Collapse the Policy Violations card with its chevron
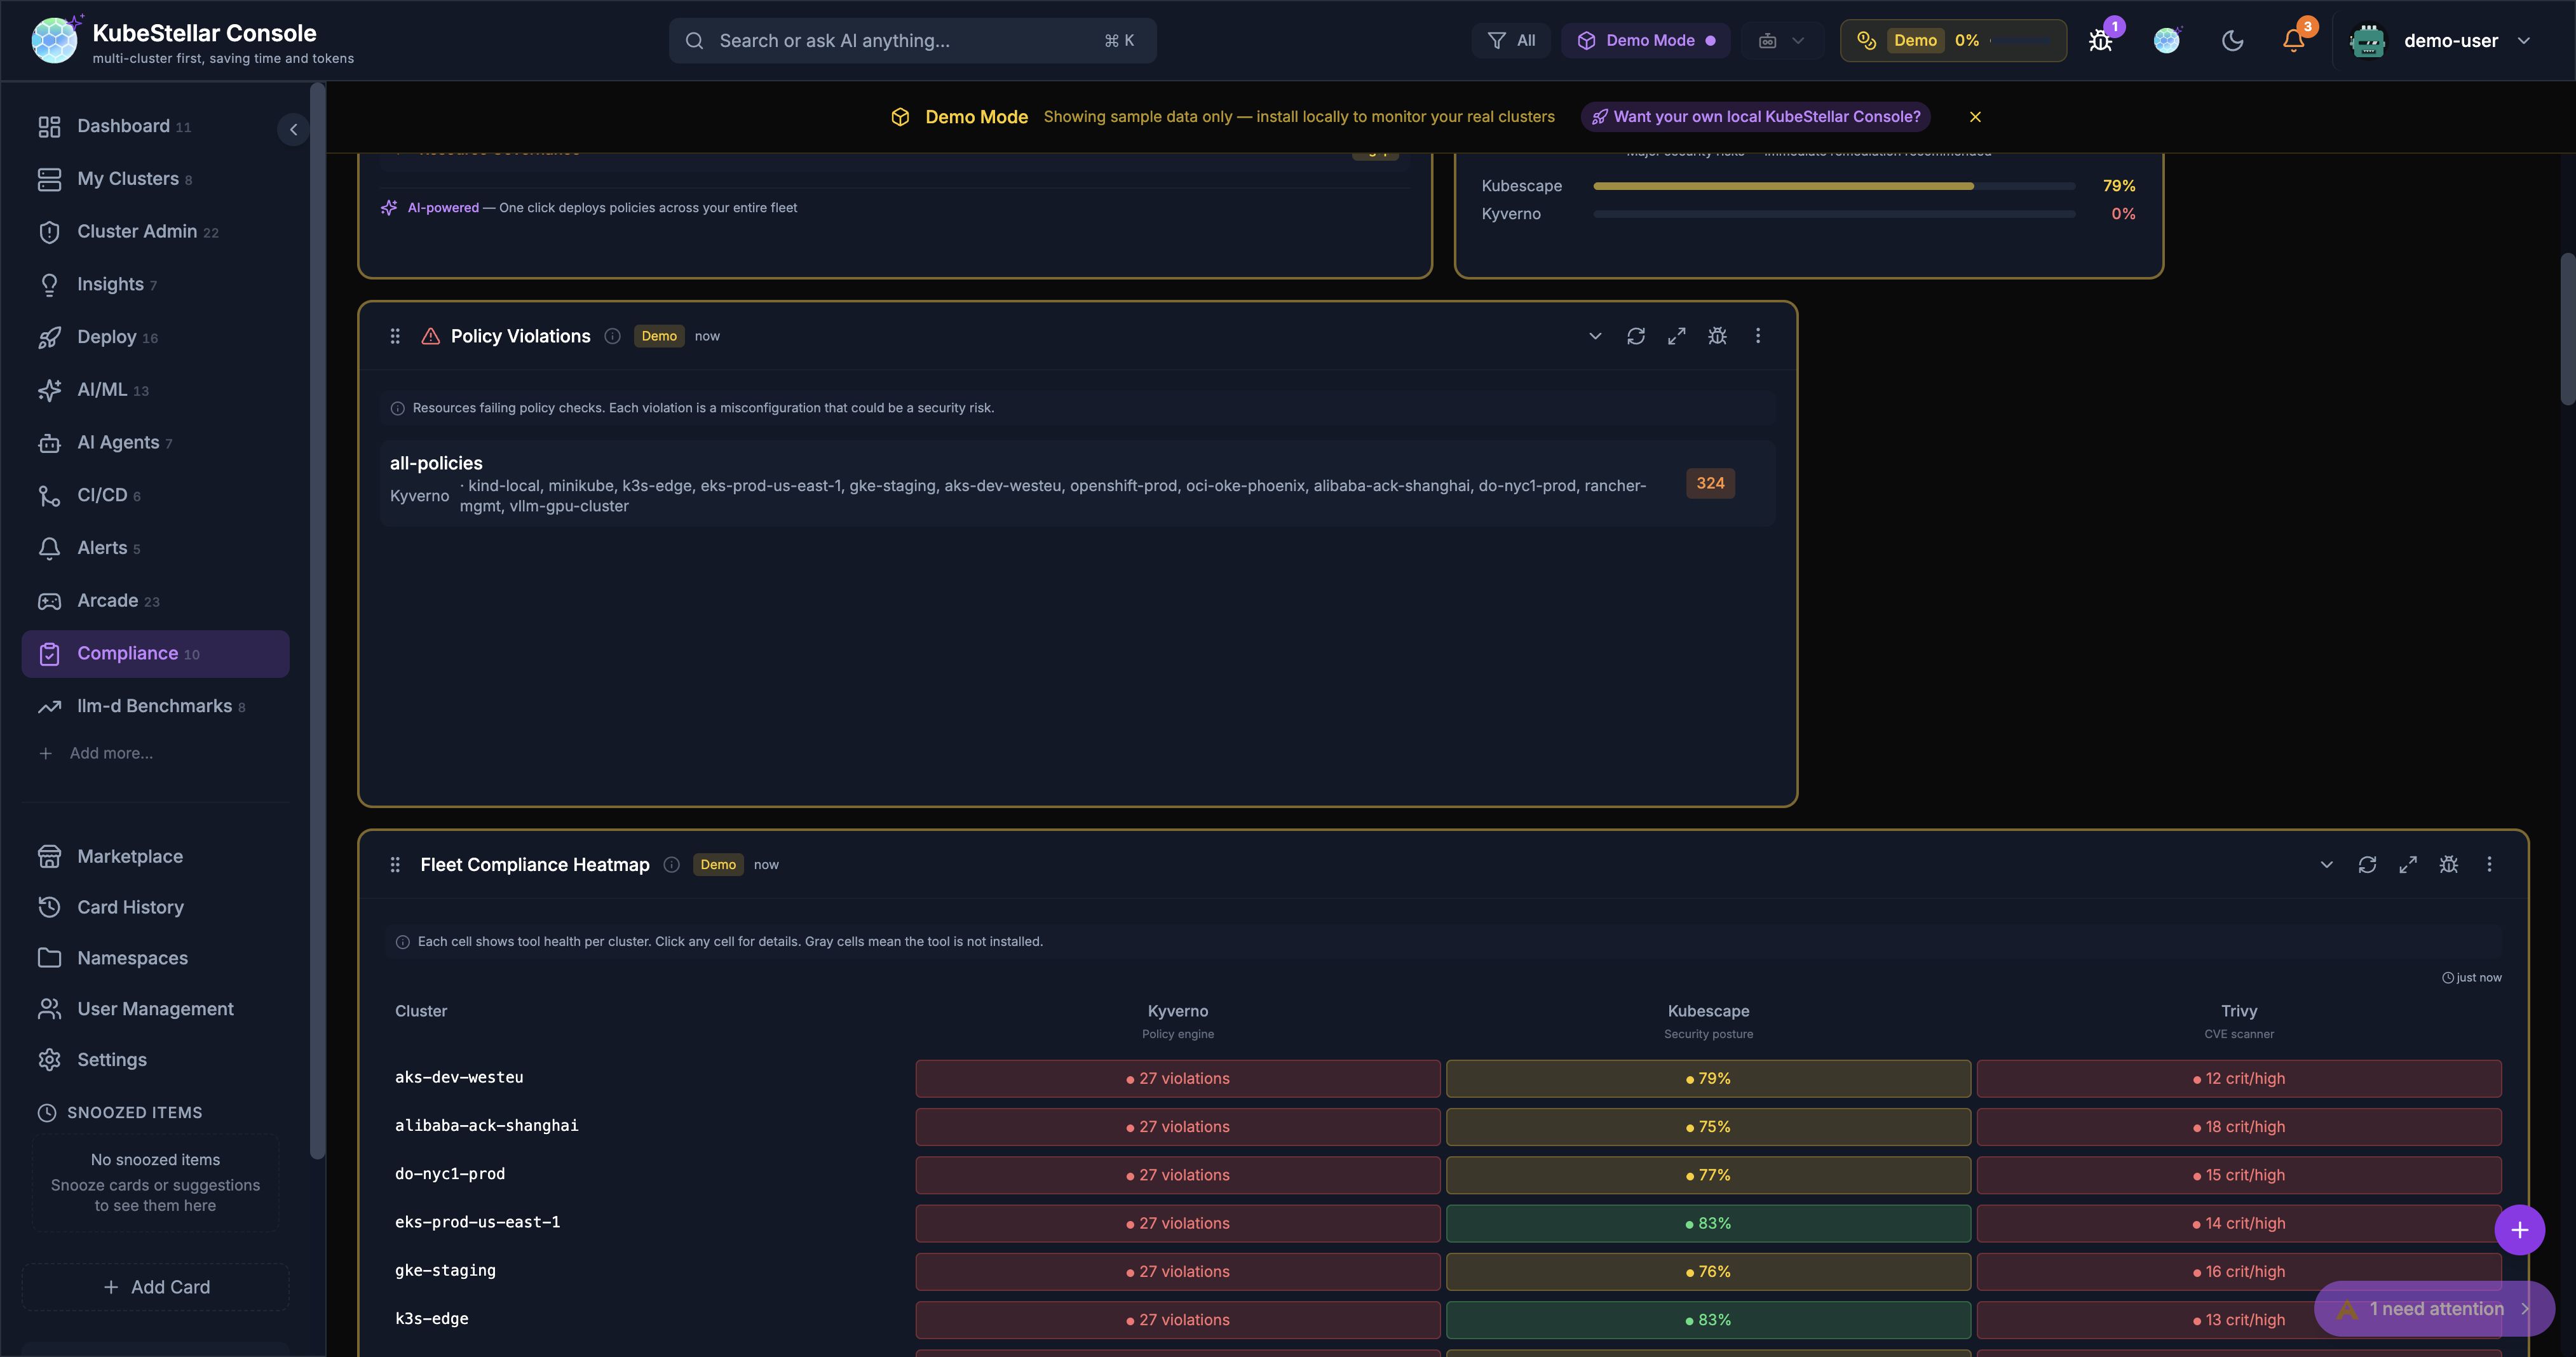The width and height of the screenshot is (2576, 1357). tap(1595, 336)
